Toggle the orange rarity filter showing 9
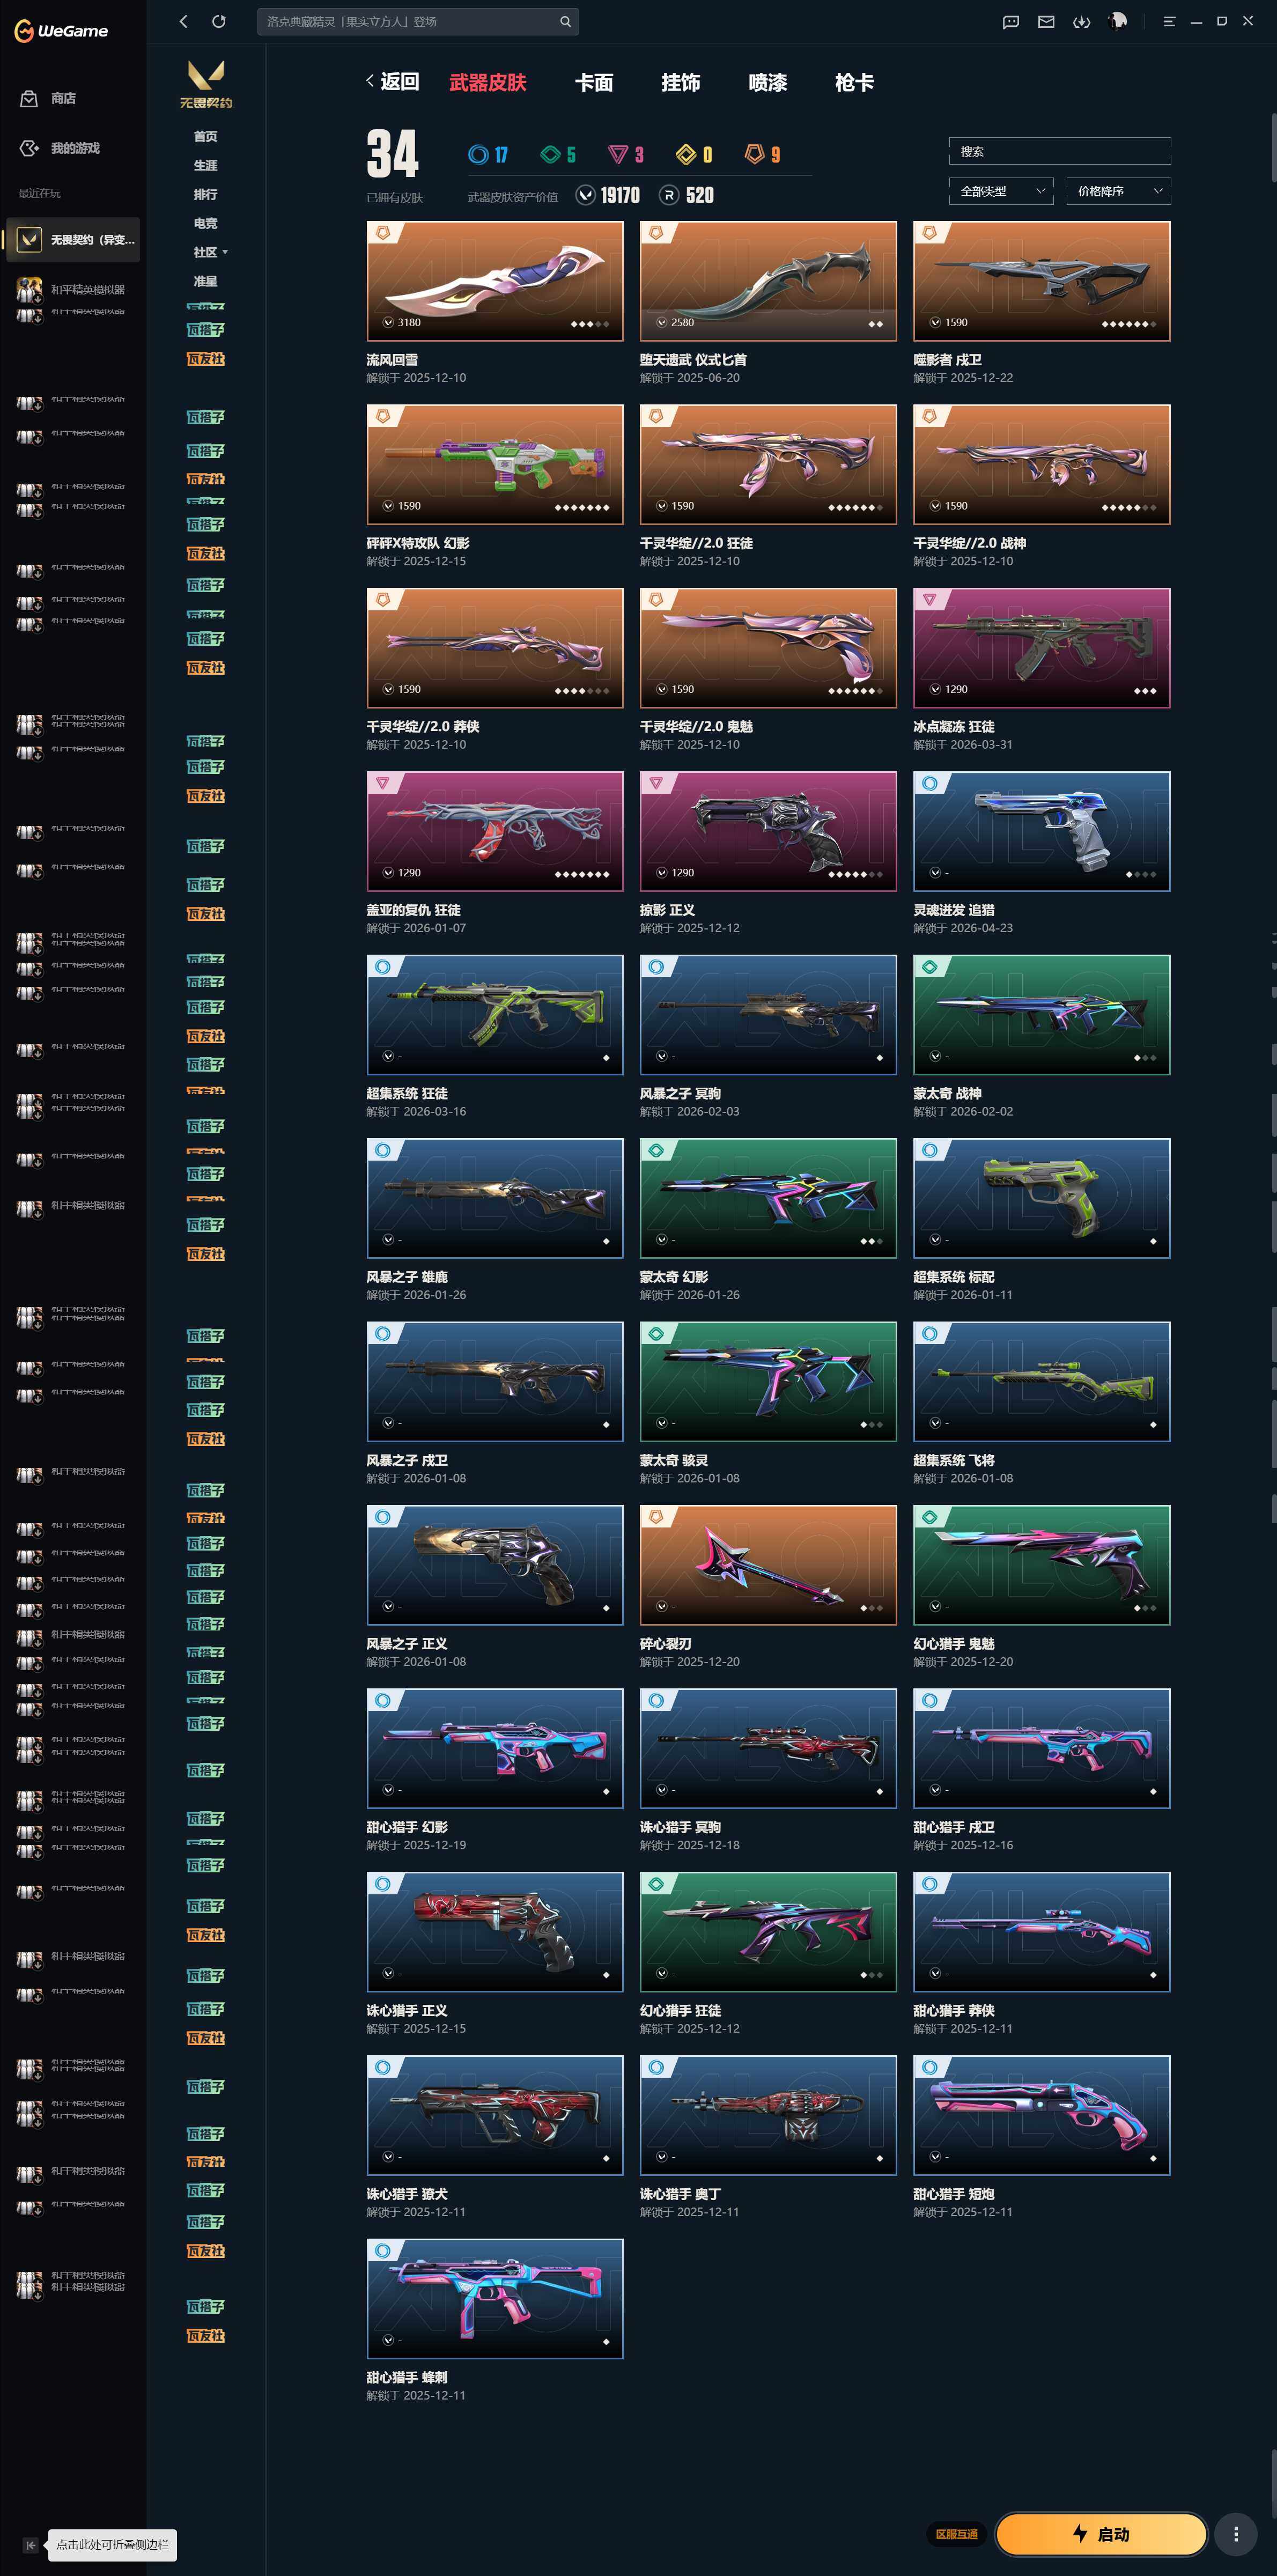 coord(762,154)
